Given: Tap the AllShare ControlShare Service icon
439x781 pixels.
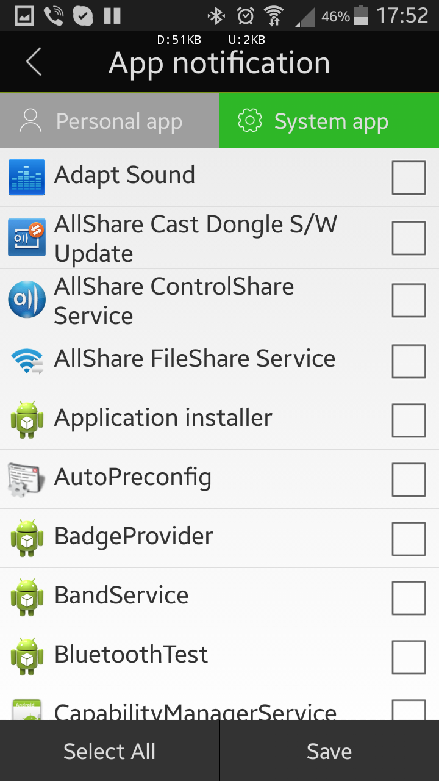Looking at the screenshot, I should click(x=27, y=300).
